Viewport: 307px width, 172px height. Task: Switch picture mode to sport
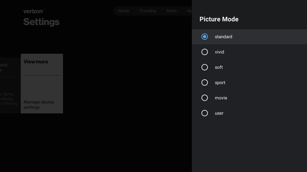point(249,82)
